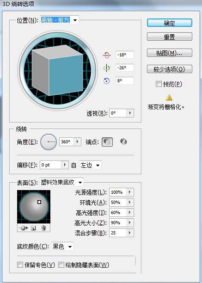Click the 50% ambient light field

coord(118,203)
